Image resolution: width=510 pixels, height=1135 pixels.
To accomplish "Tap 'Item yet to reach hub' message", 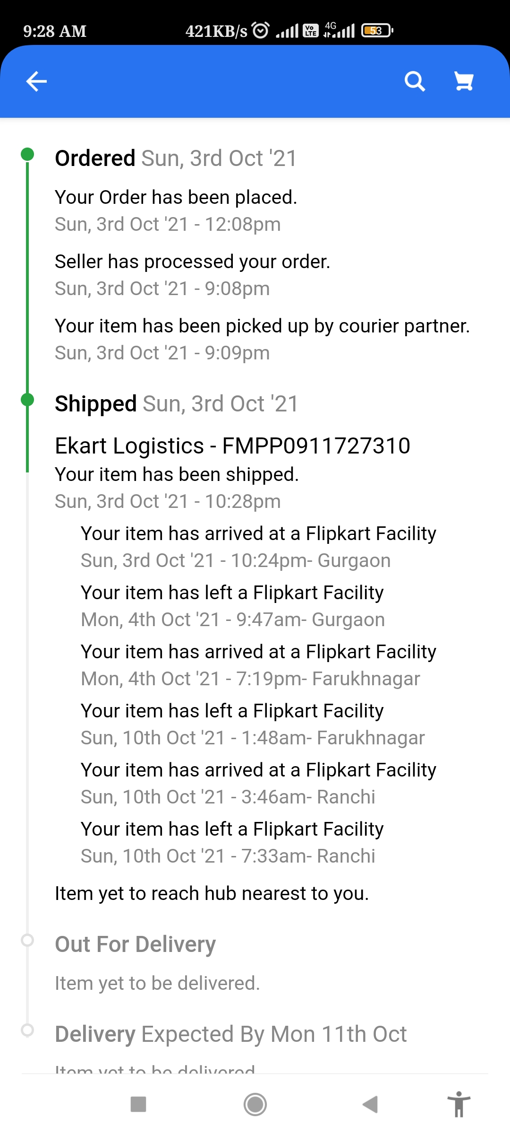I will click(x=212, y=894).
